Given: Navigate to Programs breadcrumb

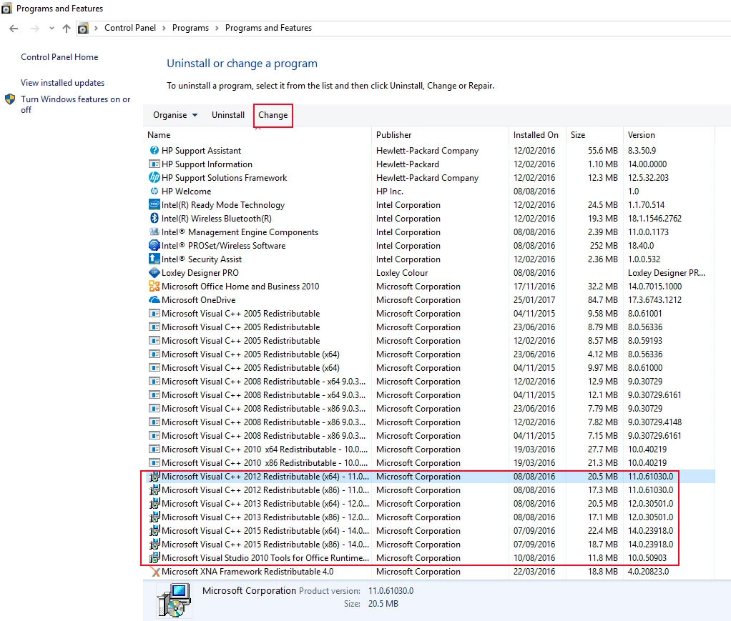Looking at the screenshot, I should pyautogui.click(x=191, y=28).
